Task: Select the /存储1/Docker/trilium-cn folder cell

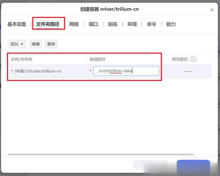Action: pos(47,71)
